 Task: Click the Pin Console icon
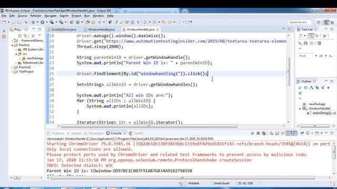tap(302, 133)
